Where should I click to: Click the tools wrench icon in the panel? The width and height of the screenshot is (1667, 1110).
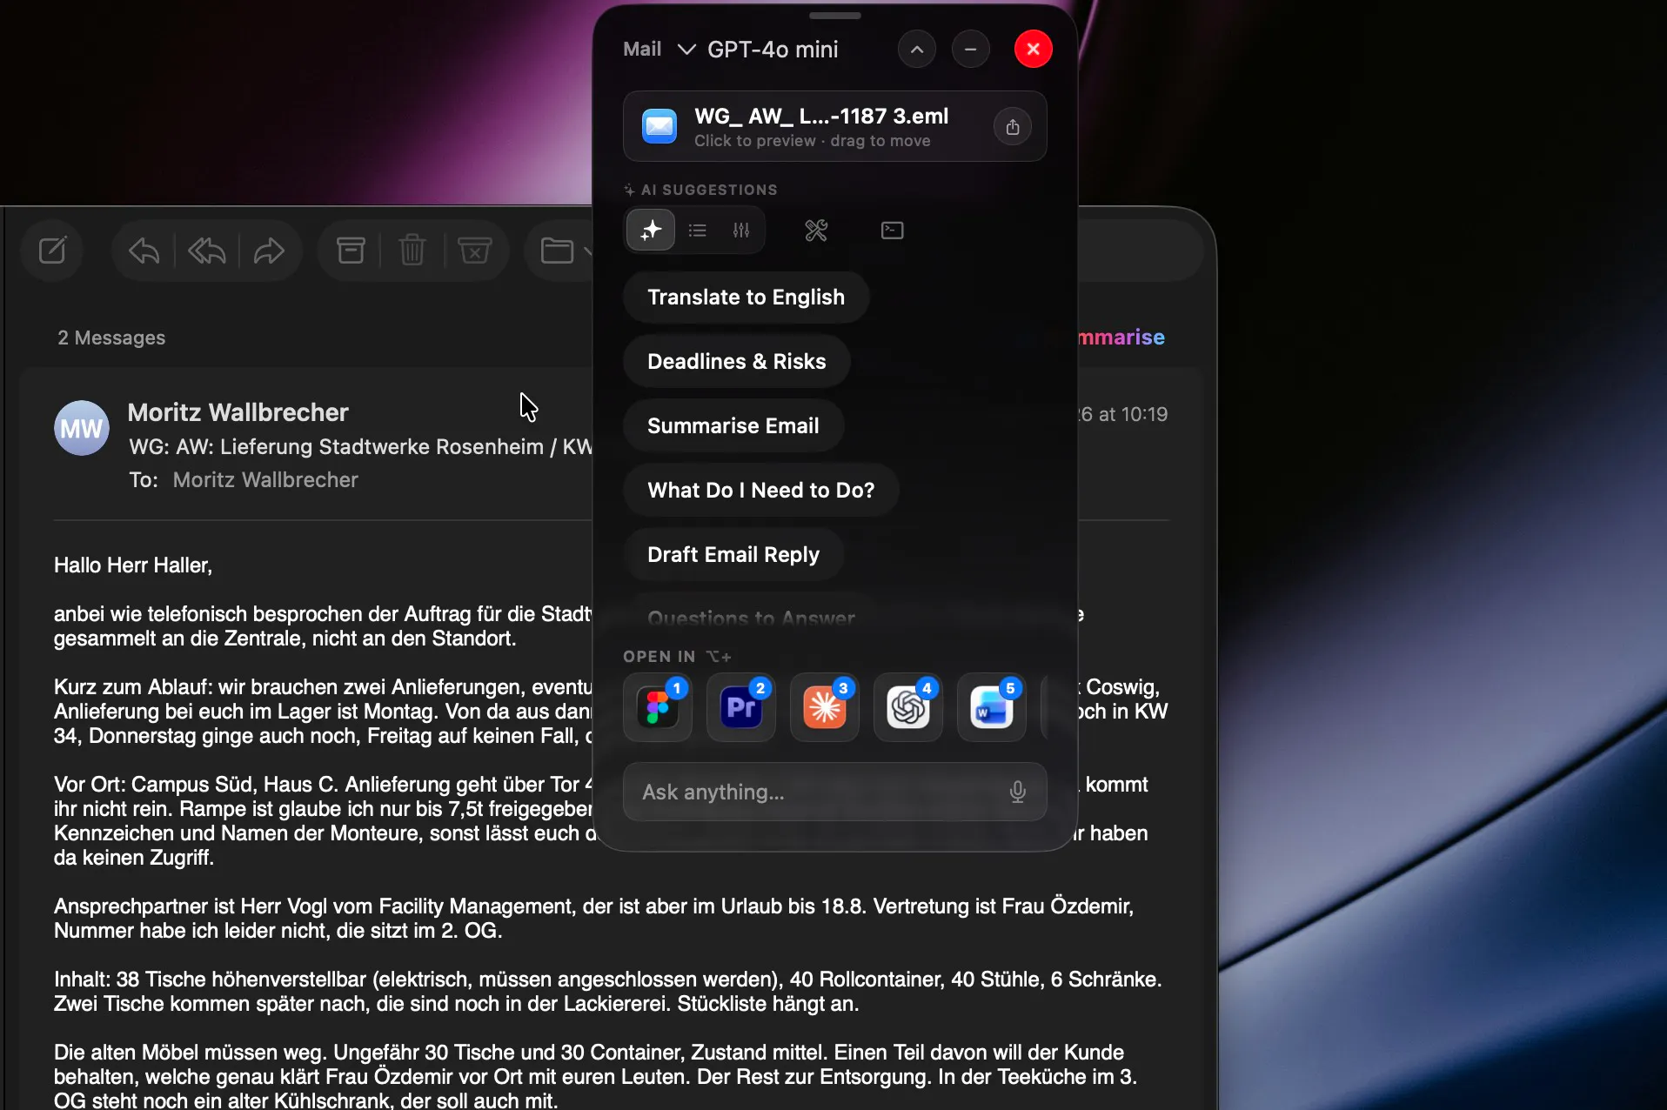tap(816, 231)
